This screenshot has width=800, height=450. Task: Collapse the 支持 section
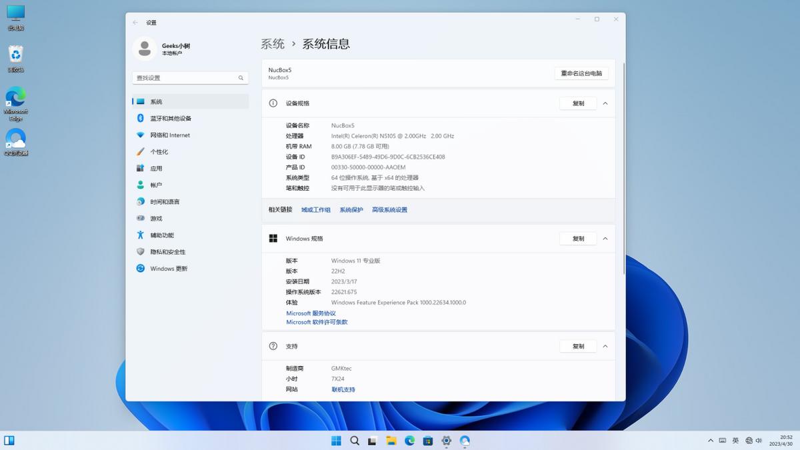click(x=605, y=346)
